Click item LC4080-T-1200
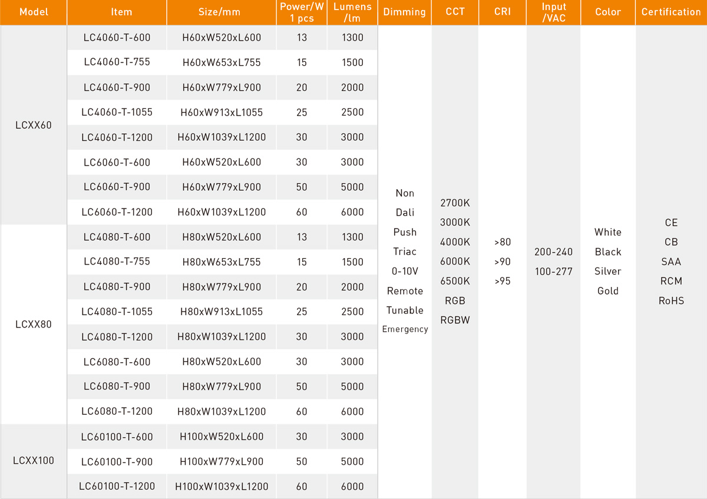Screen dimensions: 707x499 coord(117,337)
